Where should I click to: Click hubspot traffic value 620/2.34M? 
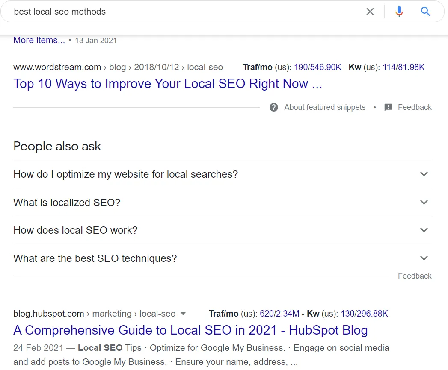[x=279, y=314]
